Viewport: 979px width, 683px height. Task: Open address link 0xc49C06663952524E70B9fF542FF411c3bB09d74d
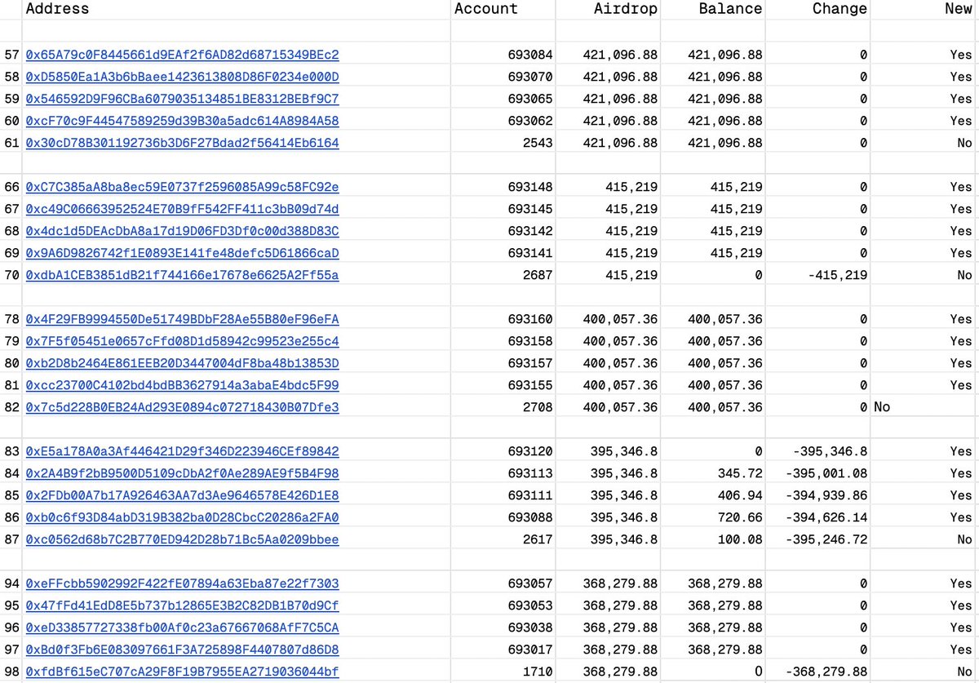pyautogui.click(x=182, y=209)
